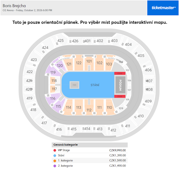Image resolution: width=179 pixels, height=177 pixels.
Task: Select upper-tier section 404
Action: (128, 45)
